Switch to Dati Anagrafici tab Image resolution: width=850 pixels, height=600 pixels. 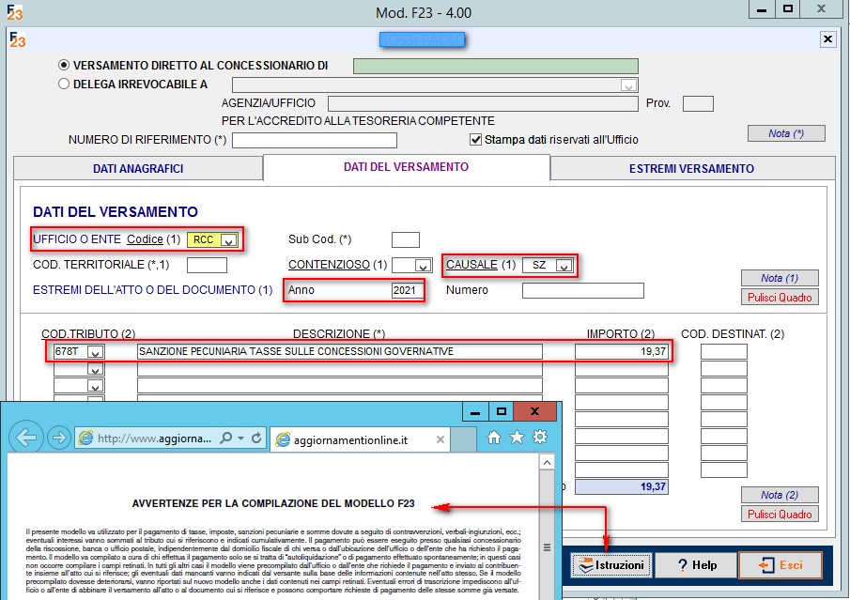pos(138,169)
